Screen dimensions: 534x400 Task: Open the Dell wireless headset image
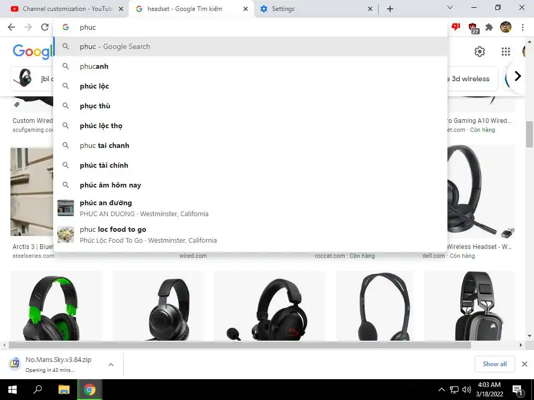coord(481,192)
